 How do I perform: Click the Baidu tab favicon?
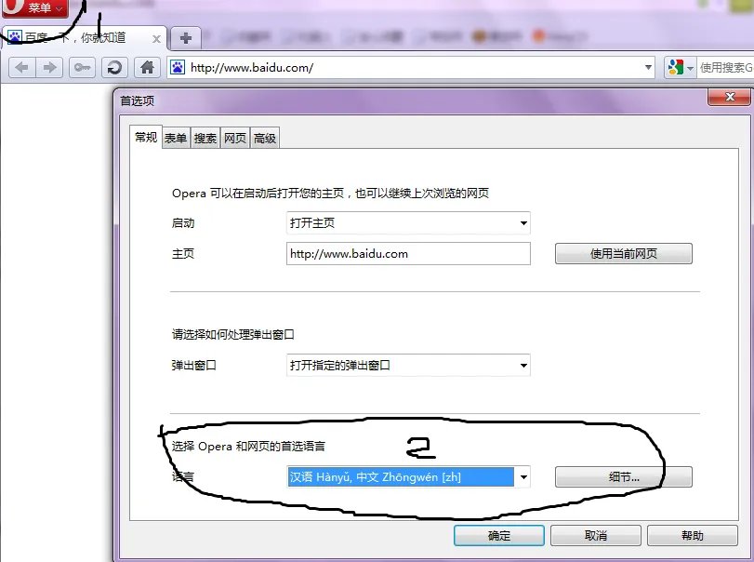tap(13, 37)
